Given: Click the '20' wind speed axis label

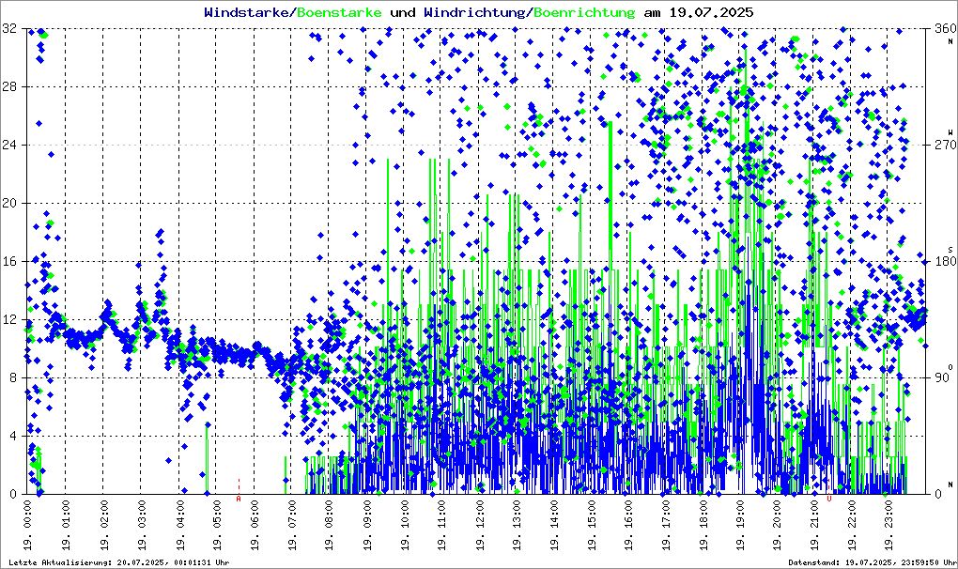Looking at the screenshot, I should pyautogui.click(x=9, y=204).
